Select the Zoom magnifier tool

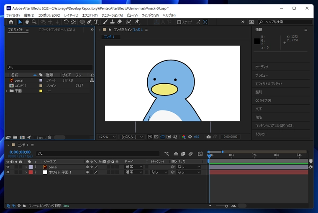click(34, 22)
